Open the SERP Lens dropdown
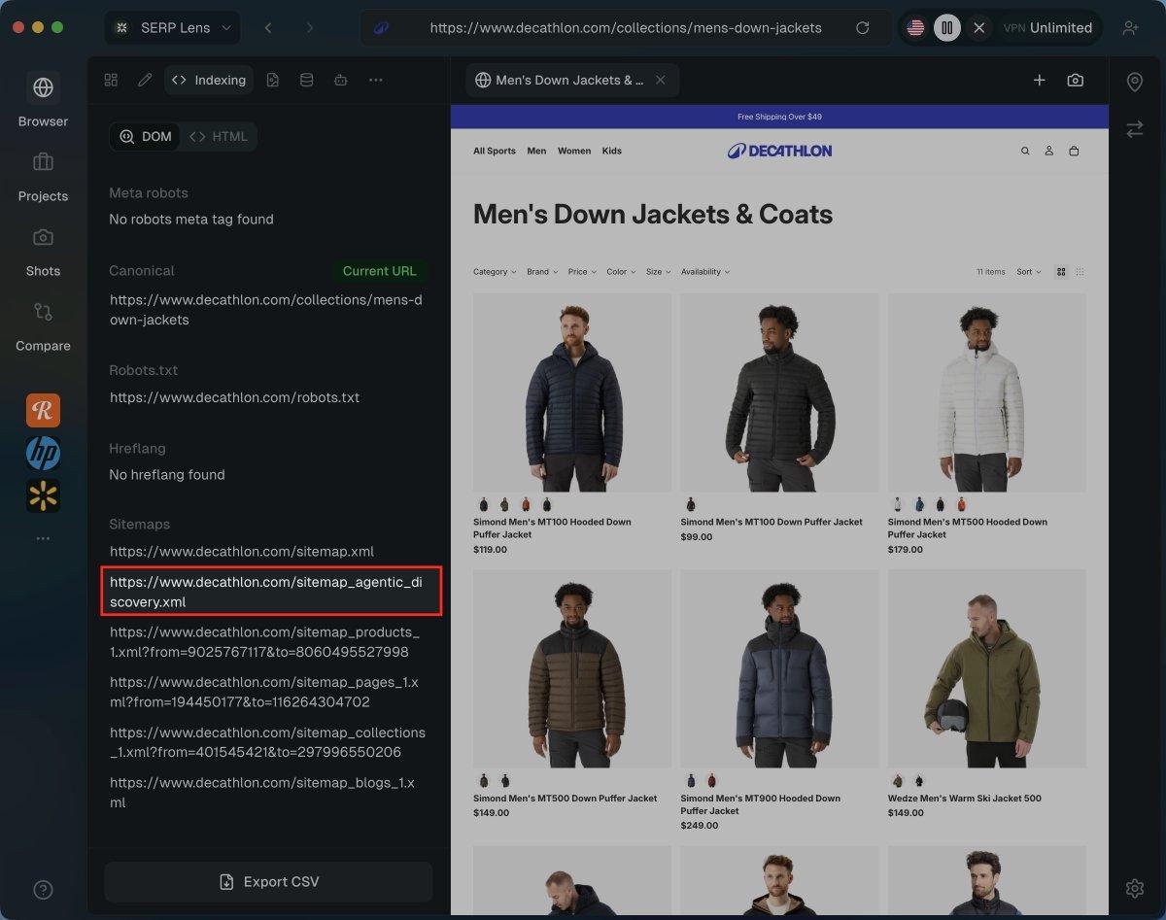Image resolution: width=1166 pixels, height=920 pixels. tap(173, 28)
